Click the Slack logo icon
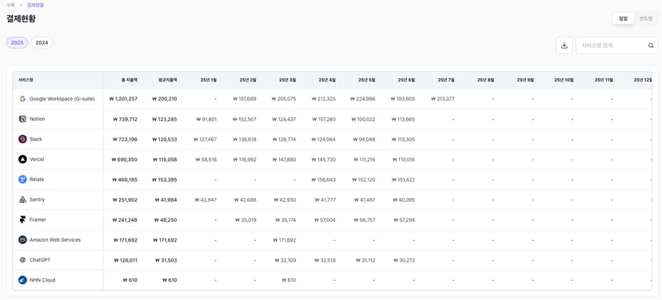The image size is (662, 300). pyautogui.click(x=22, y=139)
